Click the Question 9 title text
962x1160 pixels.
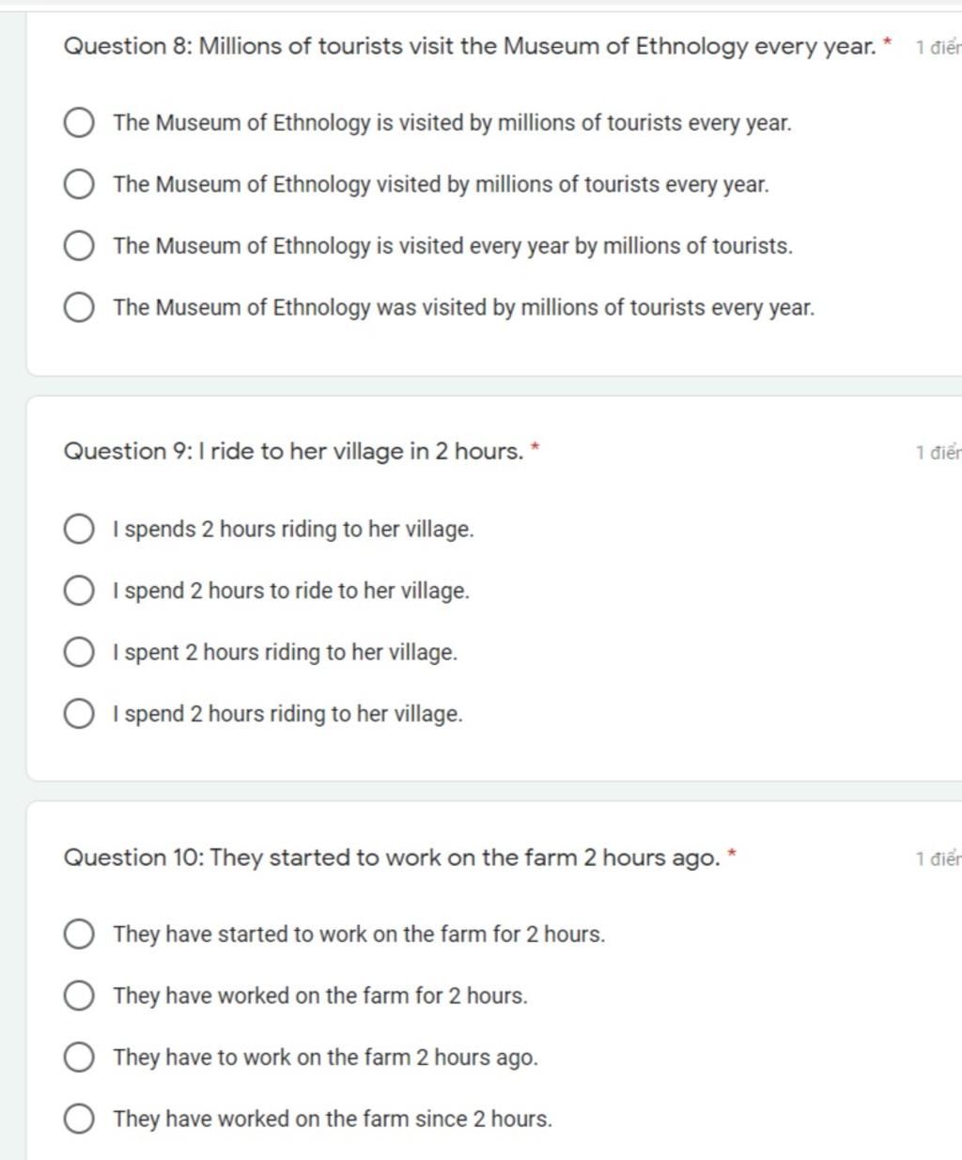[x=293, y=452]
